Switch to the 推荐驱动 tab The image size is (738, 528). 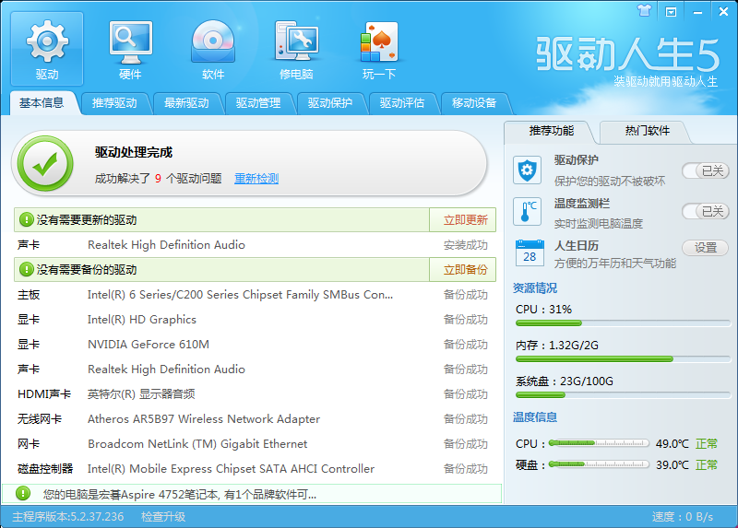[114, 103]
